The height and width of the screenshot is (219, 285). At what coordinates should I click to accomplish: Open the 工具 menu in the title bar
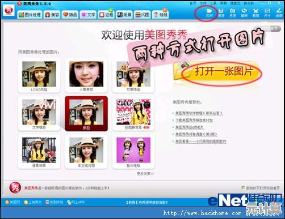pyautogui.click(x=213, y=3)
